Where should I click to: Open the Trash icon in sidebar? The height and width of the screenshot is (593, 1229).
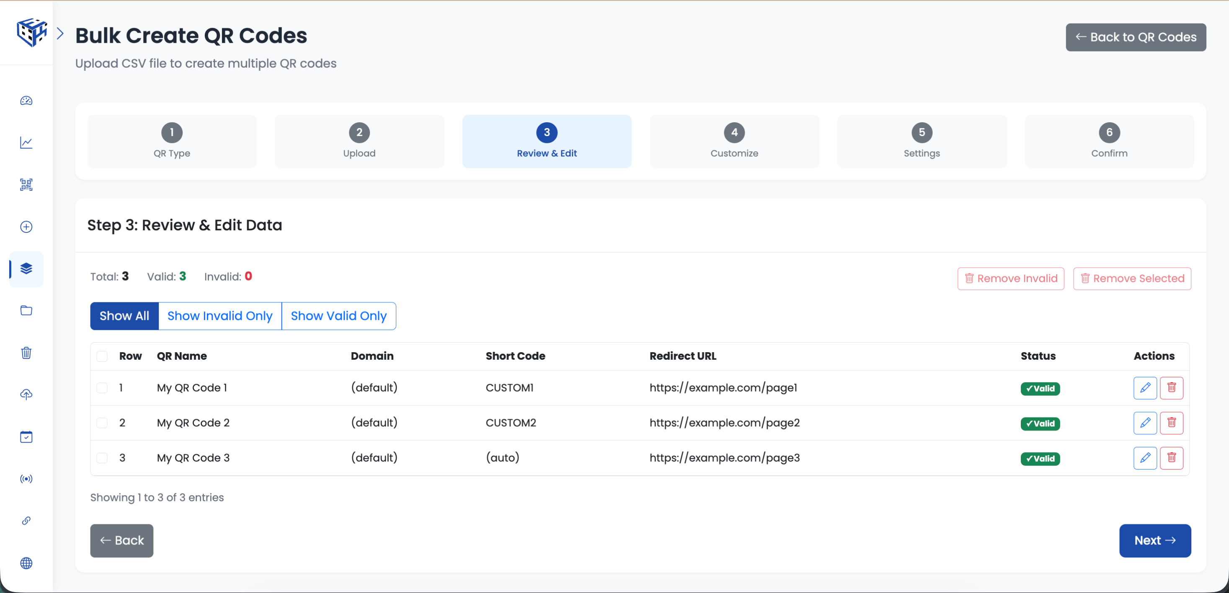[26, 353]
